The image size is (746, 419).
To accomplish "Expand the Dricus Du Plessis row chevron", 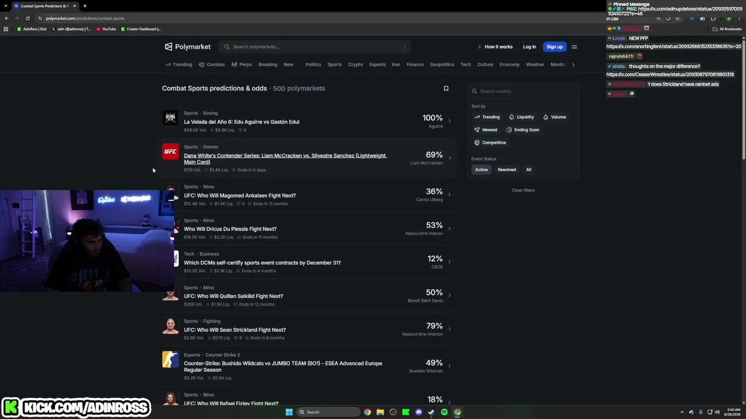I will point(449,228).
